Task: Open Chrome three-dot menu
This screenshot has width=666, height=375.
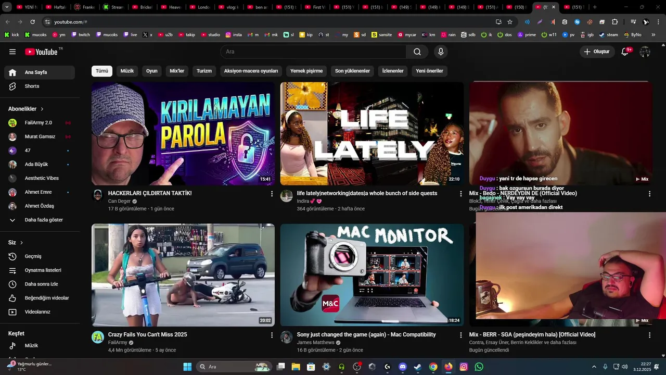Action: pos(659,22)
